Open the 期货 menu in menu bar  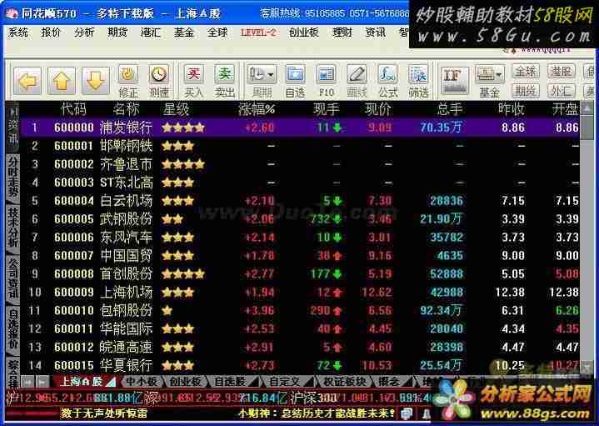coord(117,33)
